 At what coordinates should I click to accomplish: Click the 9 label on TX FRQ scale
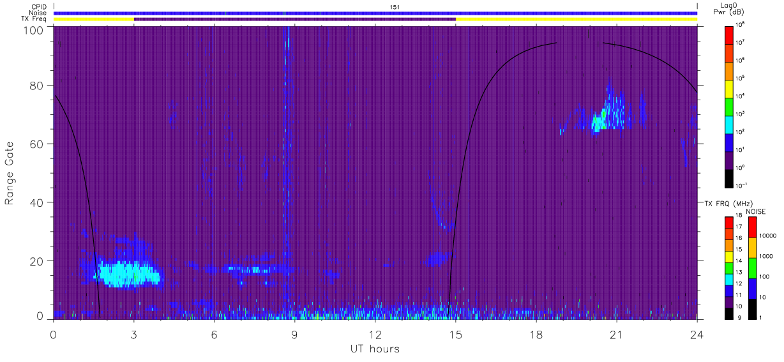tap(738, 318)
